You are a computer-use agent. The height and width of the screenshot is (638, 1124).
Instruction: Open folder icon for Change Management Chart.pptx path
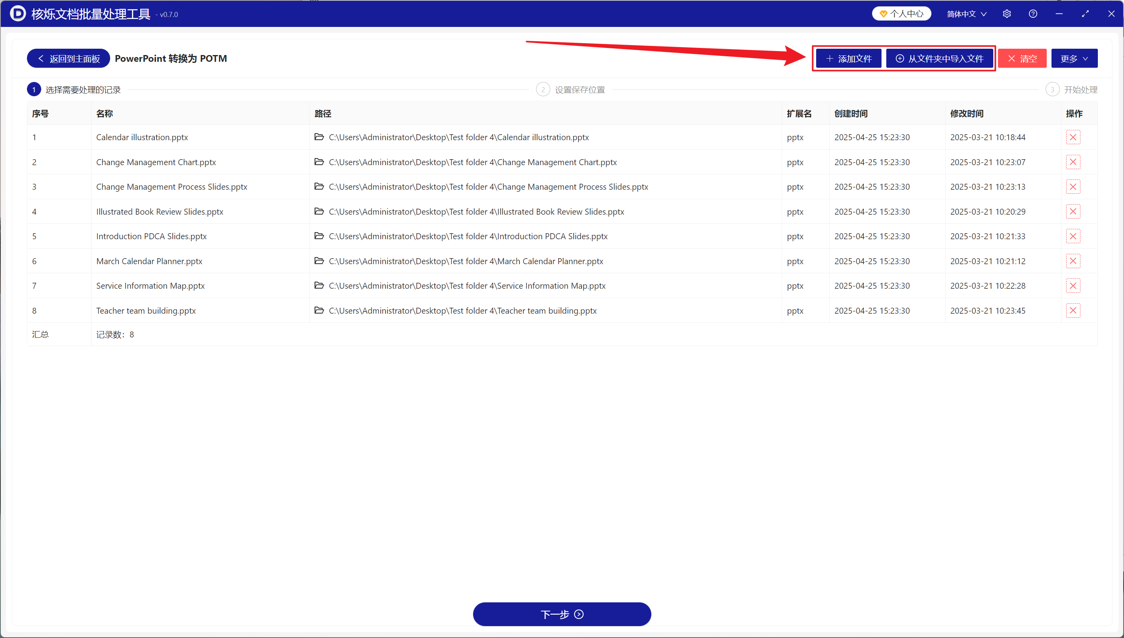[319, 162]
